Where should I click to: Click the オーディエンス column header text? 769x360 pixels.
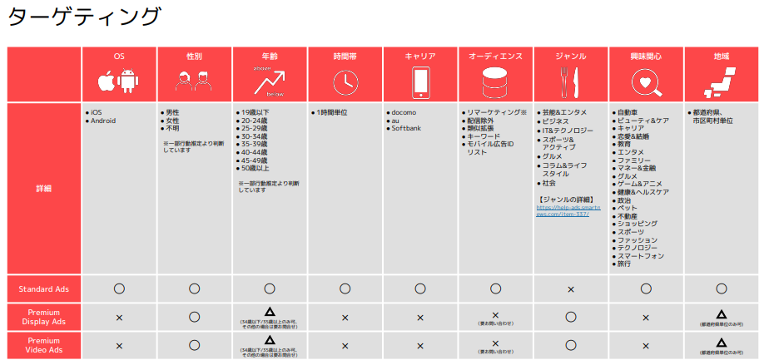495,57
